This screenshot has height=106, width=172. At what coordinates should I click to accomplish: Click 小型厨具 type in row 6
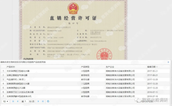coord(85,92)
